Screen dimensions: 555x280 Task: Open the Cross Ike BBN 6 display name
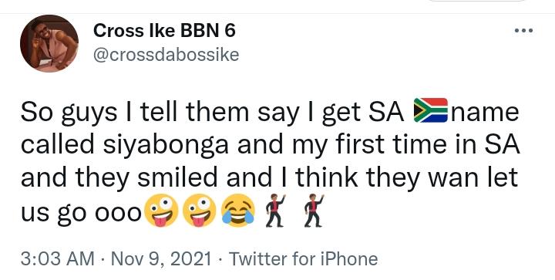(x=164, y=31)
